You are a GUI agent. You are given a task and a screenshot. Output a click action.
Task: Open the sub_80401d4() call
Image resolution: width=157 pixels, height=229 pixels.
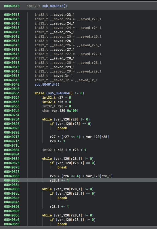(47, 85)
